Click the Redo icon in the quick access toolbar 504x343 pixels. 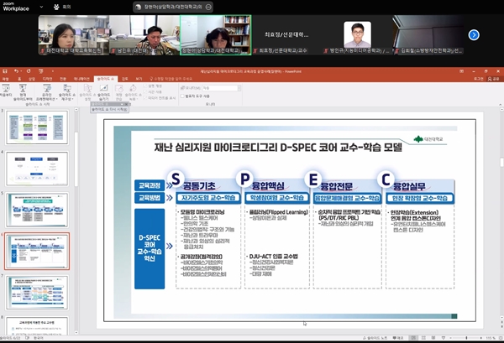[29, 71]
